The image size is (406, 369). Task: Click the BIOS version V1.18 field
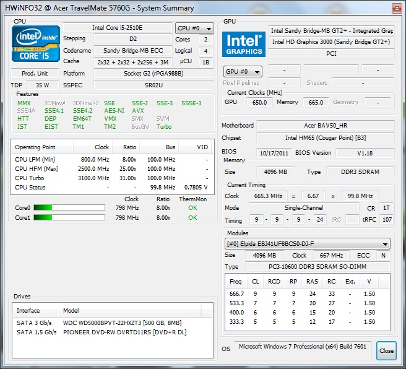(x=365, y=154)
